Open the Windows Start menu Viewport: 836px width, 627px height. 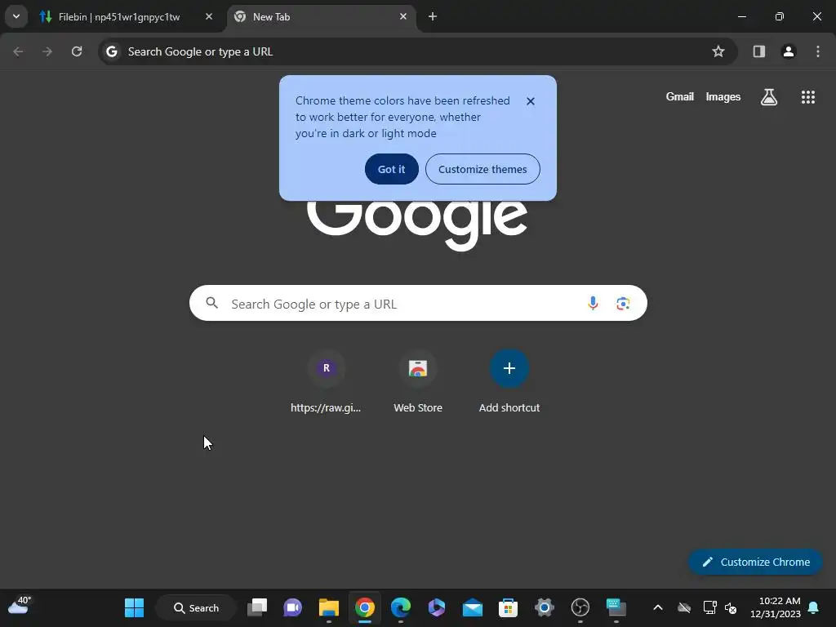coord(134,607)
